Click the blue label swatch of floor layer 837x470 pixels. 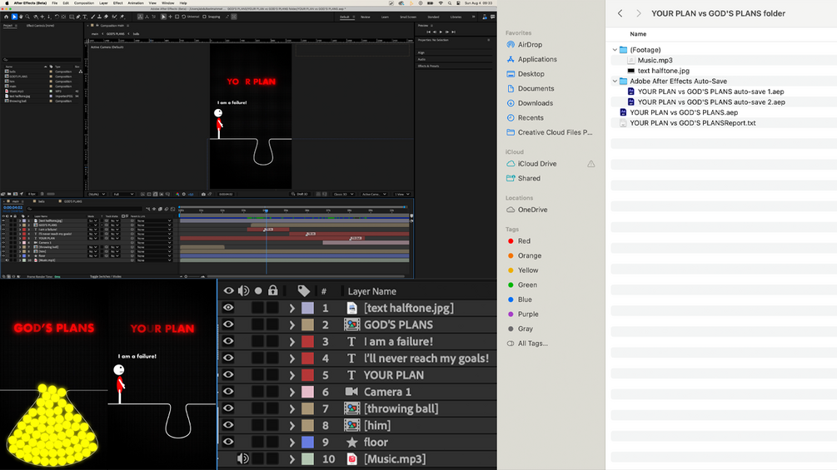[x=307, y=443]
